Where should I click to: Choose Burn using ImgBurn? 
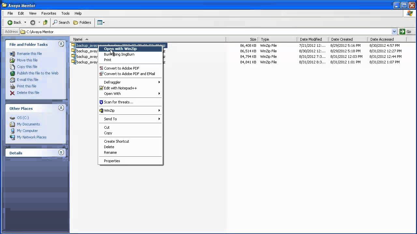pos(130,54)
